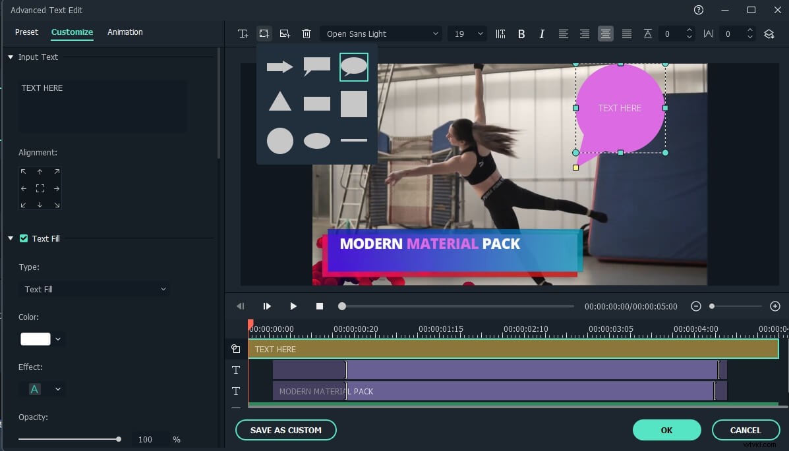Open the Text Fill Type dropdown
The image size is (789, 451).
pos(94,288)
